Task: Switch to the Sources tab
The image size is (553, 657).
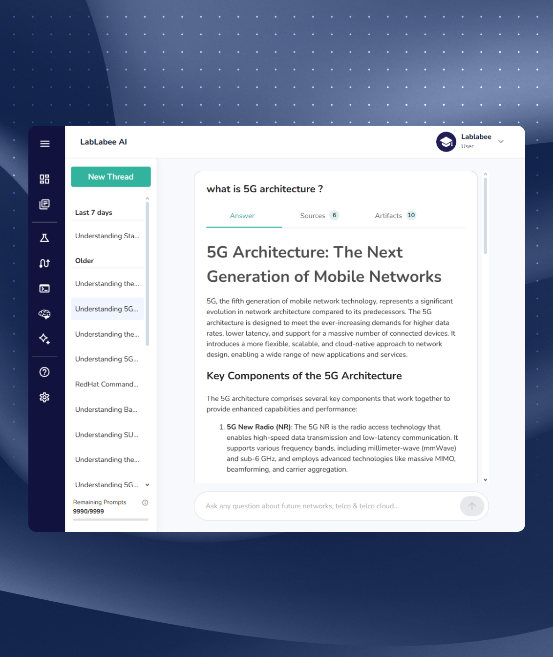Action: [319, 216]
